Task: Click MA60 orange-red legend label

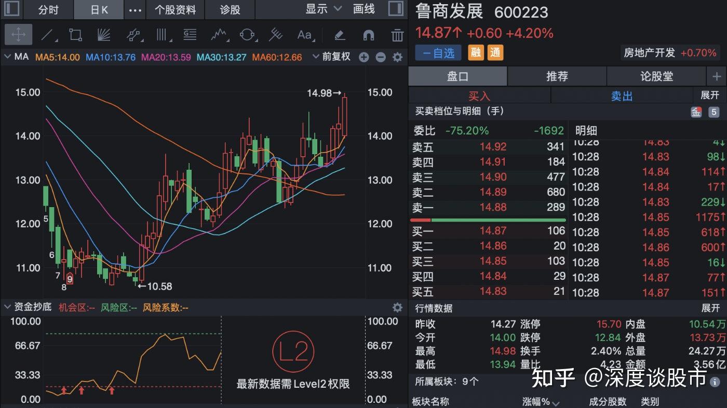Action: (277, 57)
